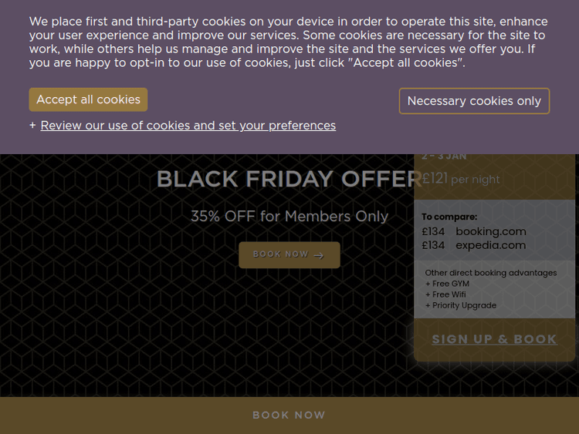Open Review our use of cookies link
579x434 pixels.
(x=188, y=126)
